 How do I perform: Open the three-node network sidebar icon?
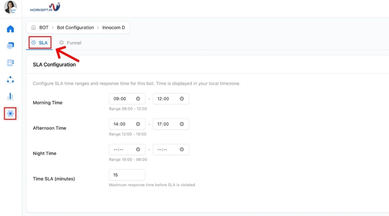pos(10,80)
